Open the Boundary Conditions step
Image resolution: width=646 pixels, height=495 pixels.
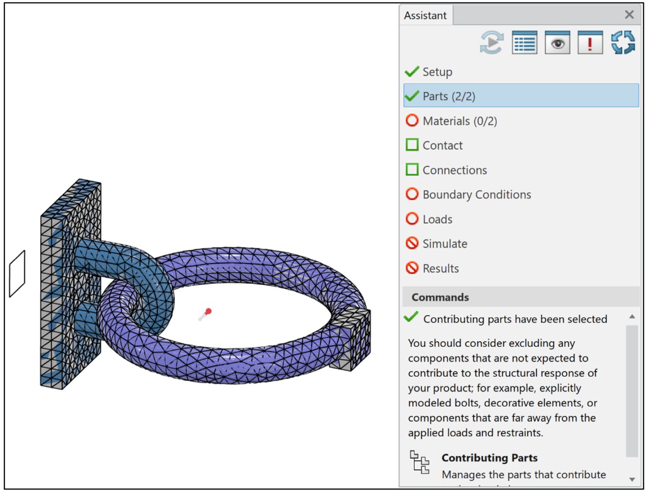[476, 194]
